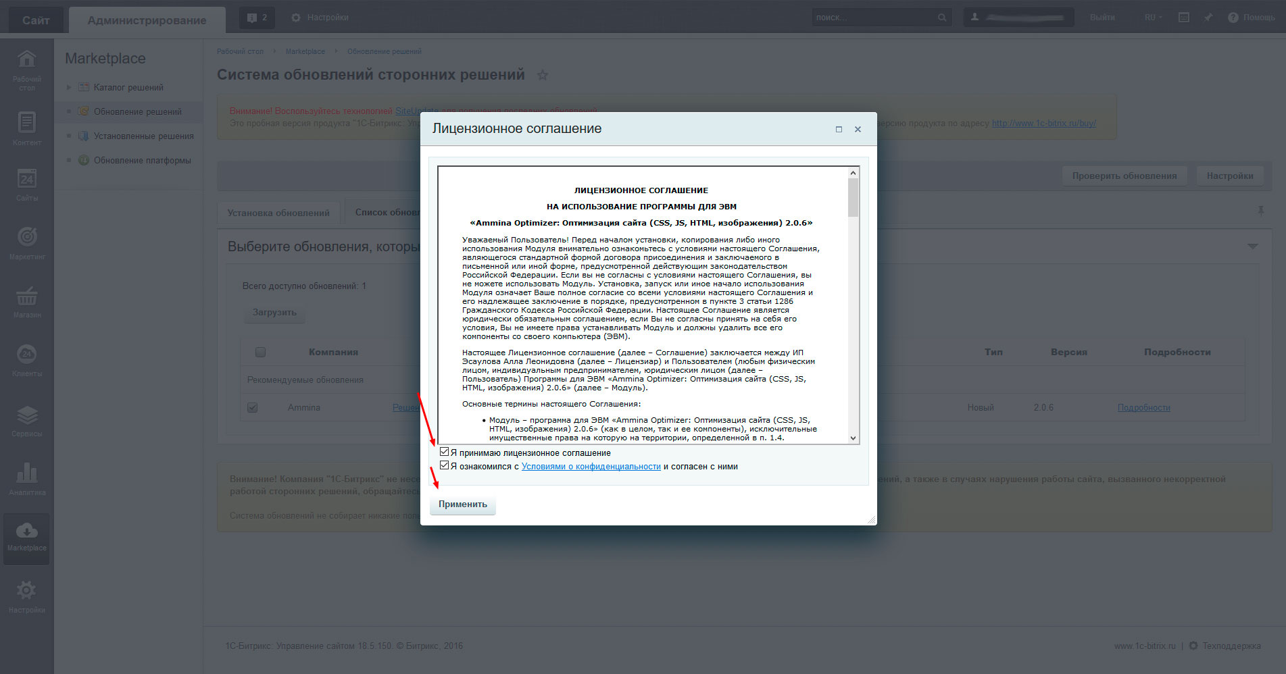Click the license scrollbar up arrow
Viewport: 1286px width, 674px height.
853,173
